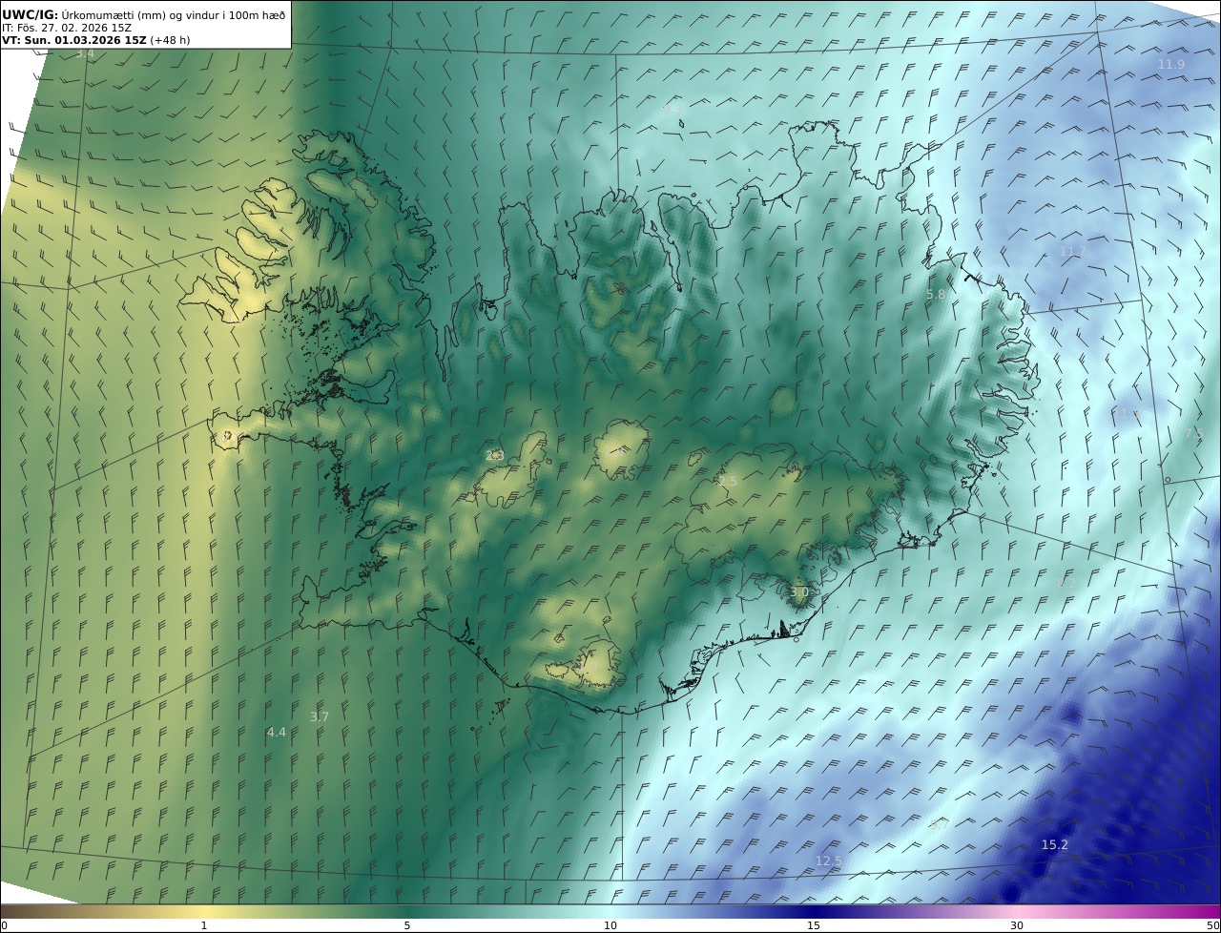Click the 3.4 value below the title box

click(85, 54)
